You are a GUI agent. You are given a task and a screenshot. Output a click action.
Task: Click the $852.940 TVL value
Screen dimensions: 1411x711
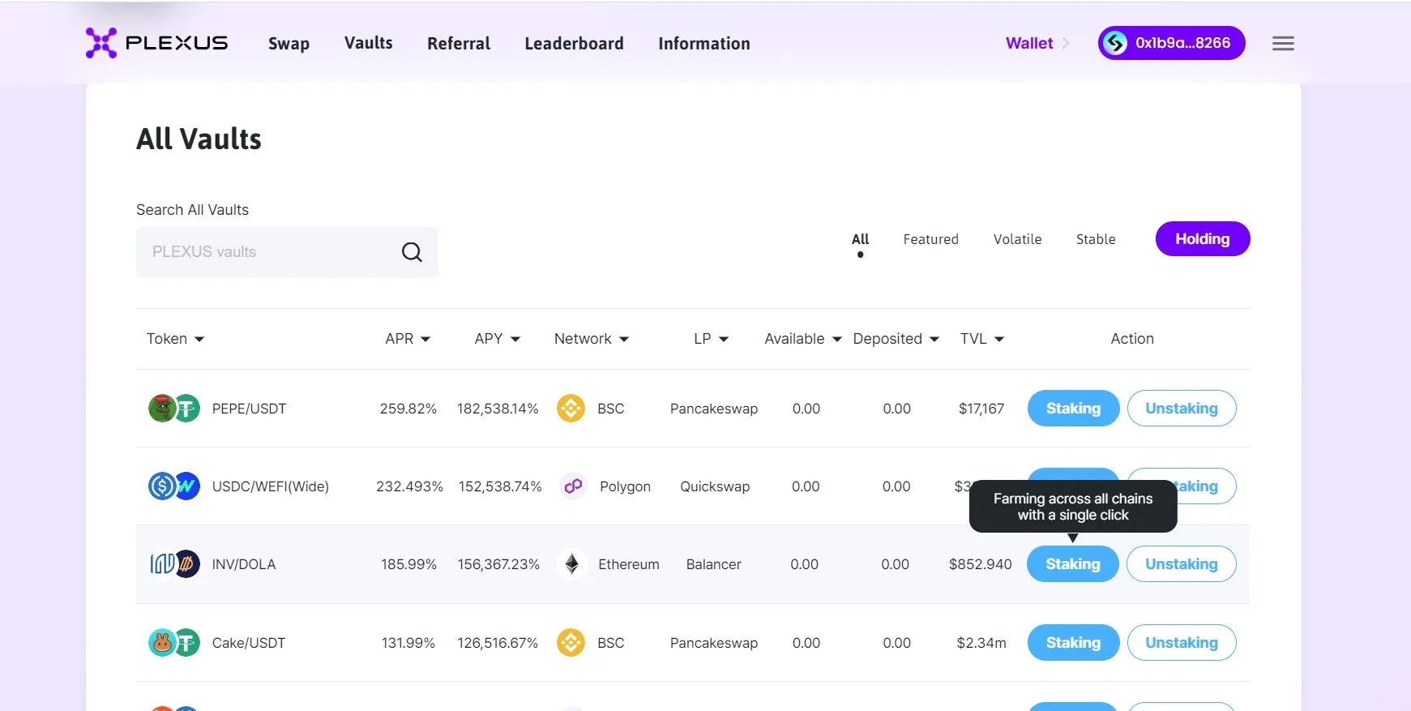(981, 564)
